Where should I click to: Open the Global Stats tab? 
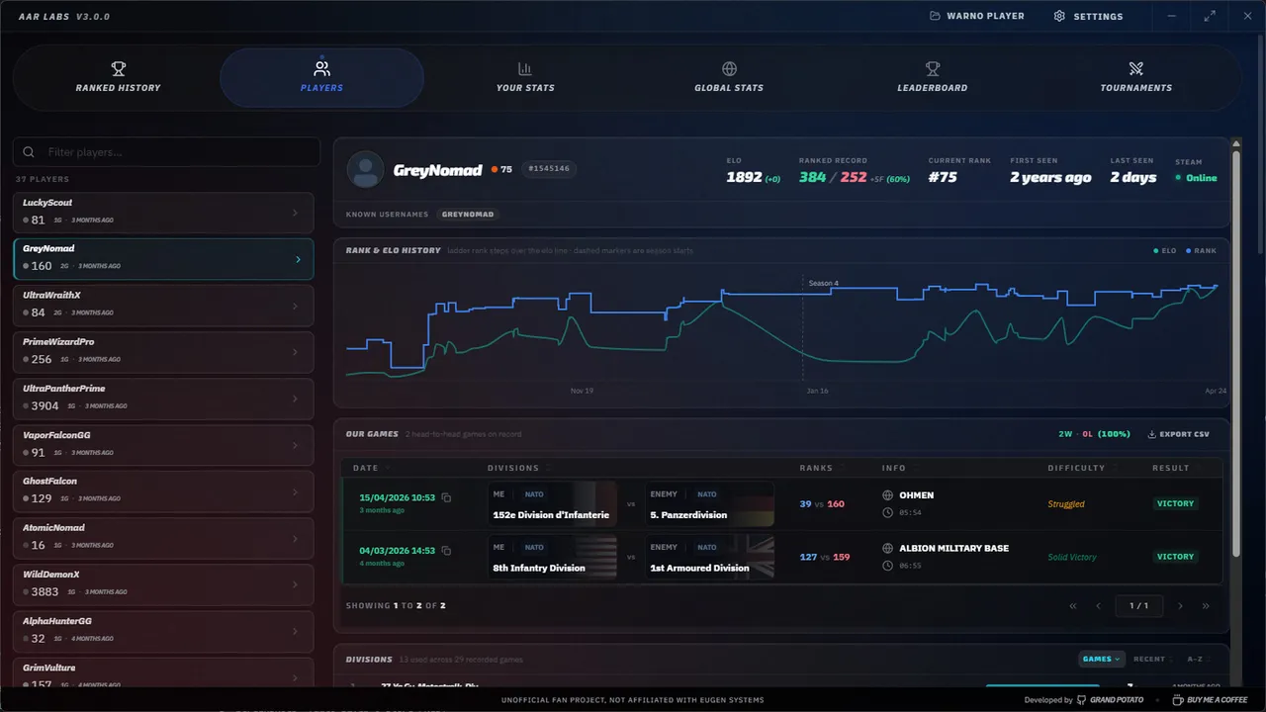click(729, 78)
